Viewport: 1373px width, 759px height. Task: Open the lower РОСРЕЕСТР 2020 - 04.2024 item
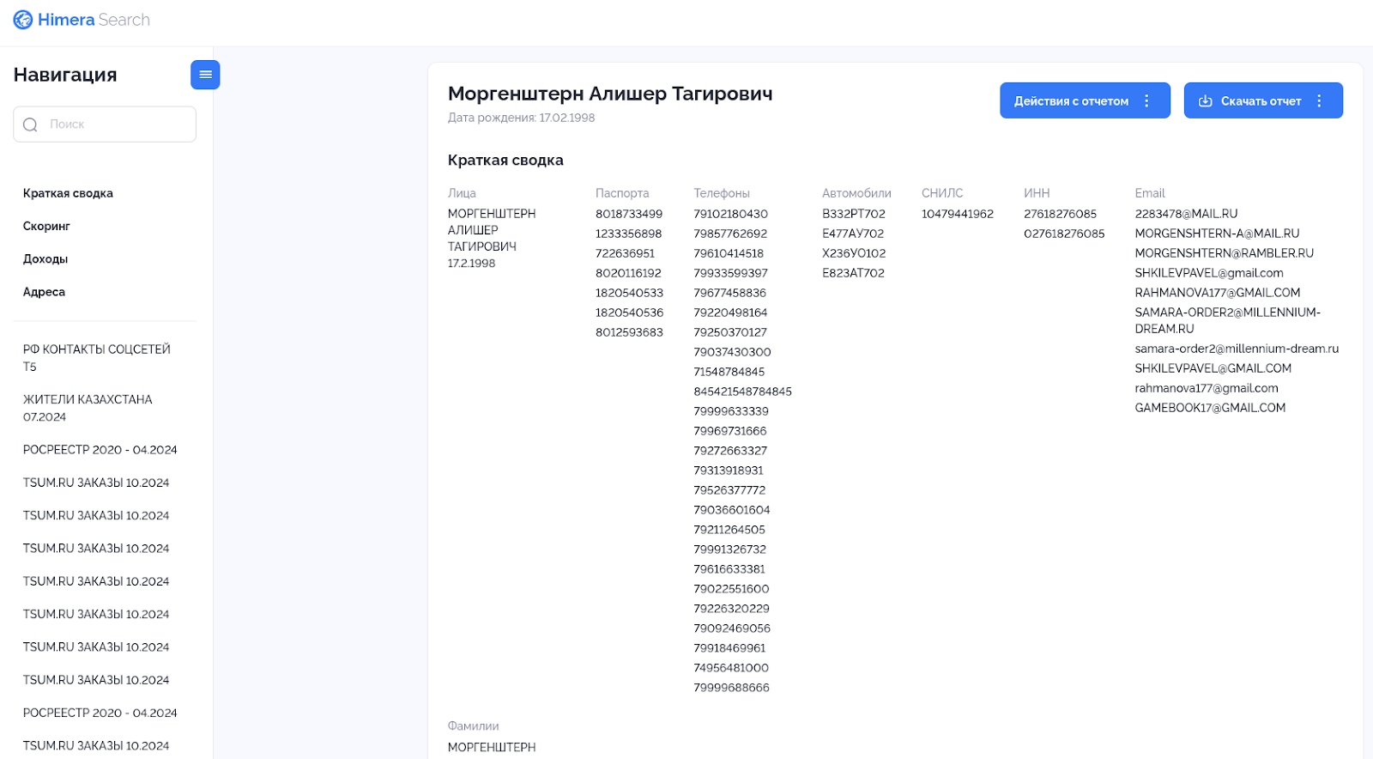(100, 713)
